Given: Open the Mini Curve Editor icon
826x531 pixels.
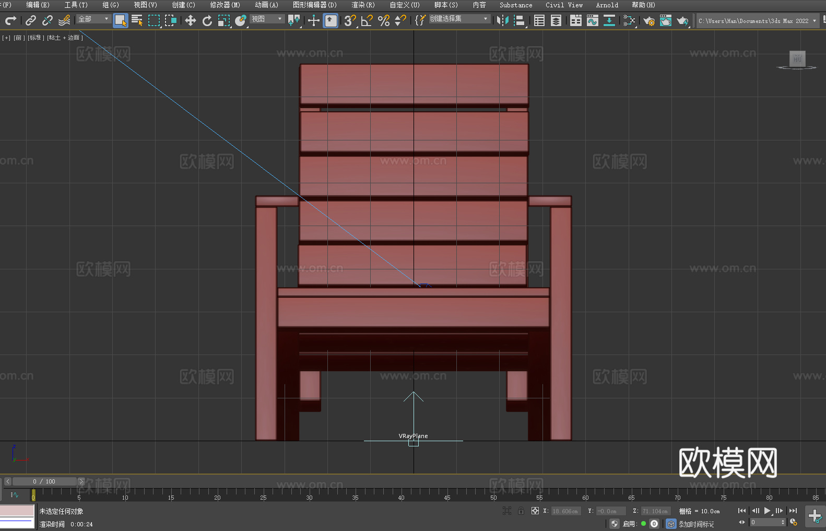Looking at the screenshot, I should [14, 494].
